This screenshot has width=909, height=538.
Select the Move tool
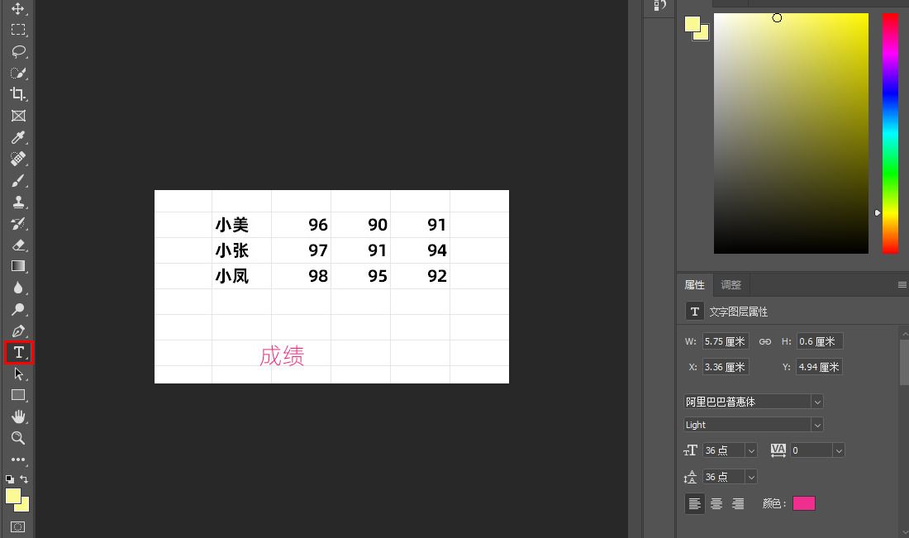tap(18, 9)
